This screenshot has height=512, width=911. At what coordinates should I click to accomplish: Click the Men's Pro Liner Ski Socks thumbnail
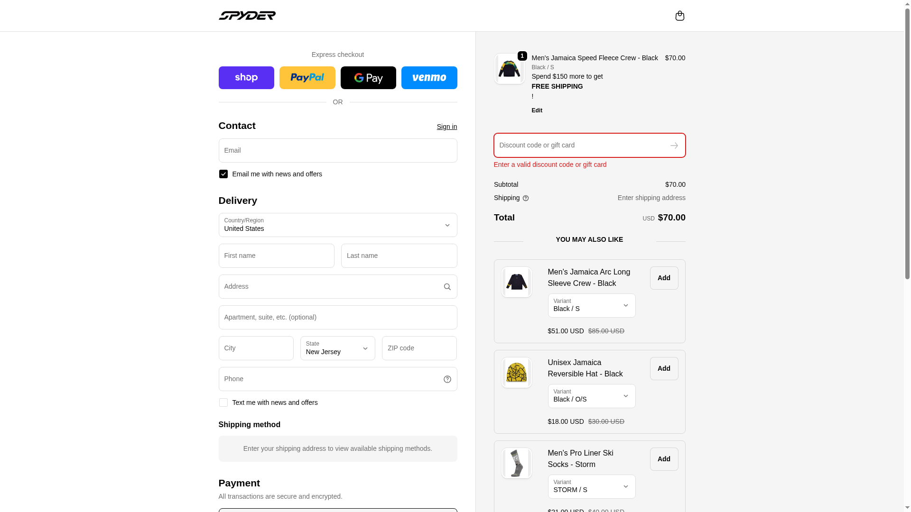[516, 463]
